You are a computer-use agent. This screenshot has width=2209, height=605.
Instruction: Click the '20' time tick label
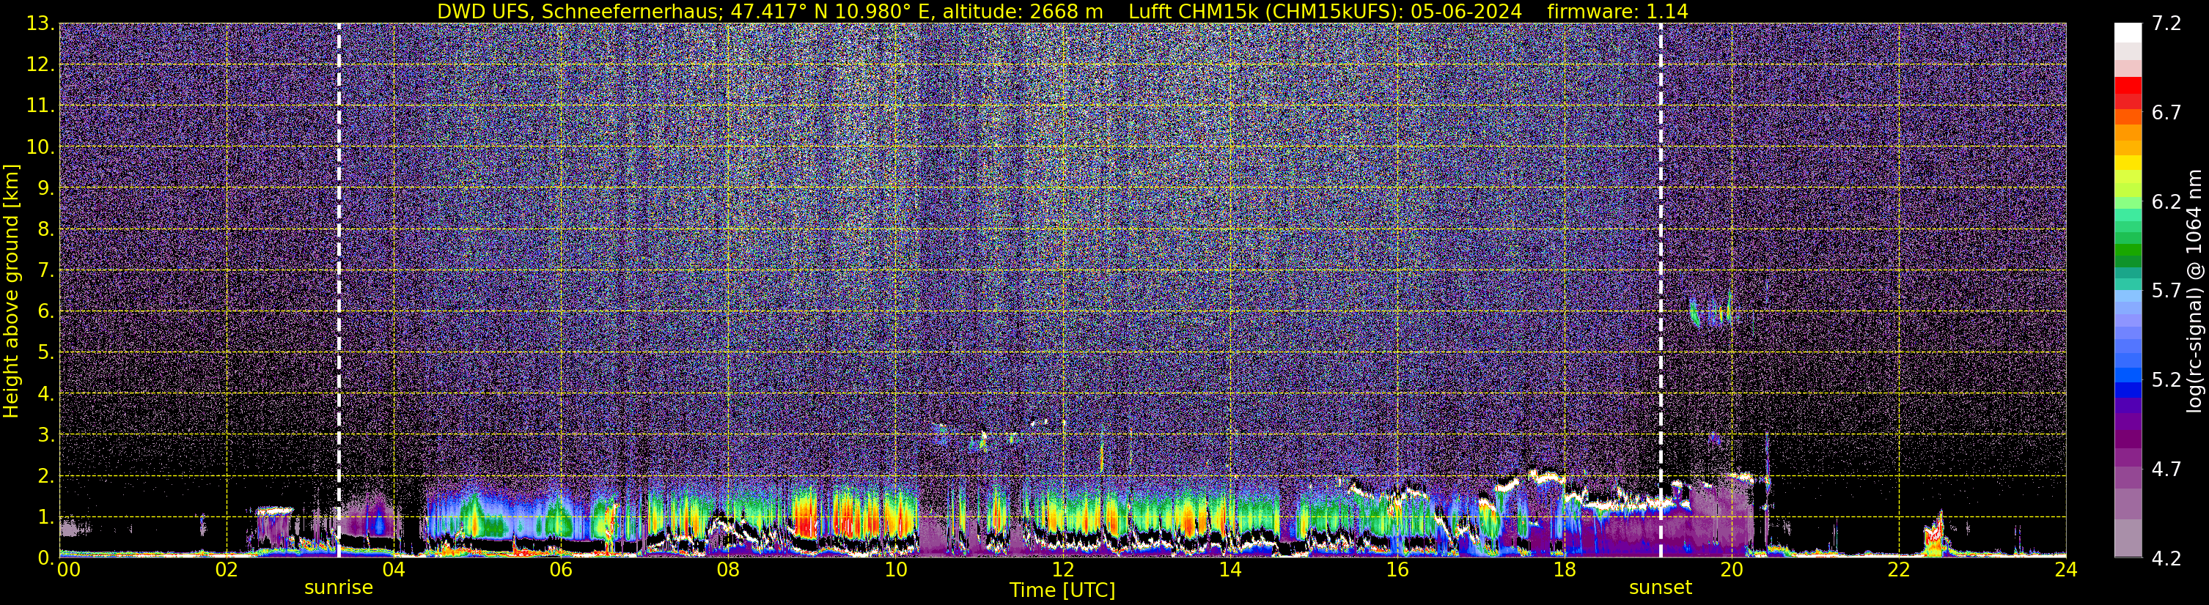click(x=1732, y=570)
